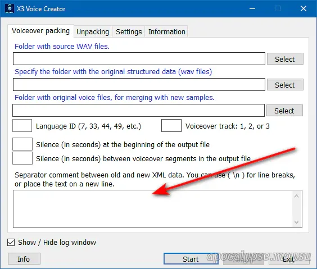Click the text area scroll up arrow

coord(297,196)
